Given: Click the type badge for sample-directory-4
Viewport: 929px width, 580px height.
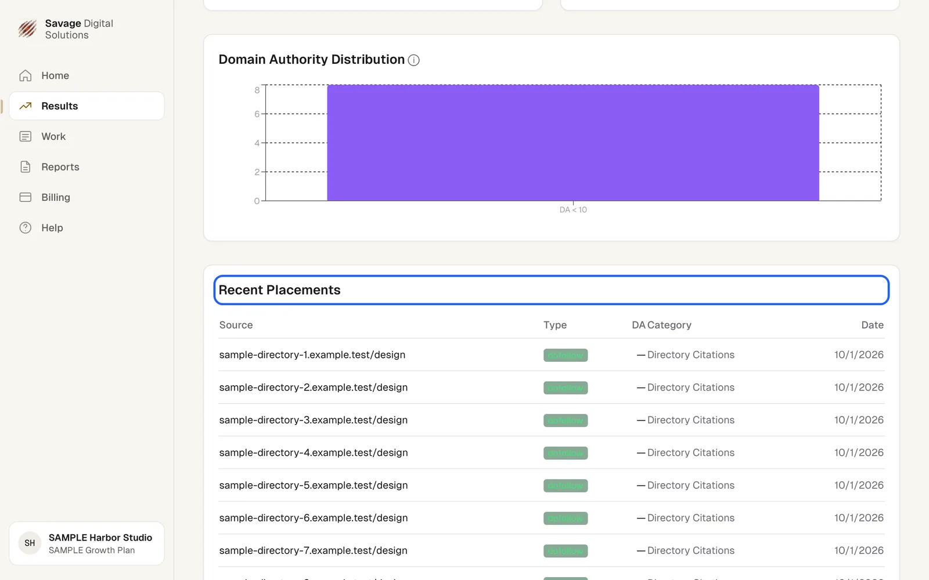Looking at the screenshot, I should tap(566, 453).
